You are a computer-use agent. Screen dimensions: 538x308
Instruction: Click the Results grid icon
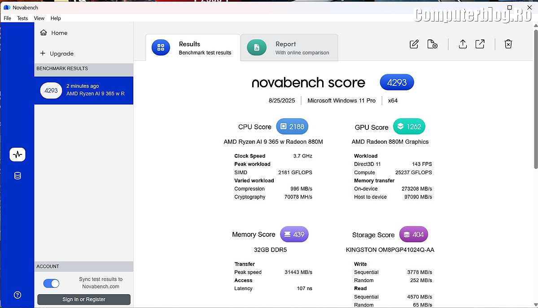[161, 47]
